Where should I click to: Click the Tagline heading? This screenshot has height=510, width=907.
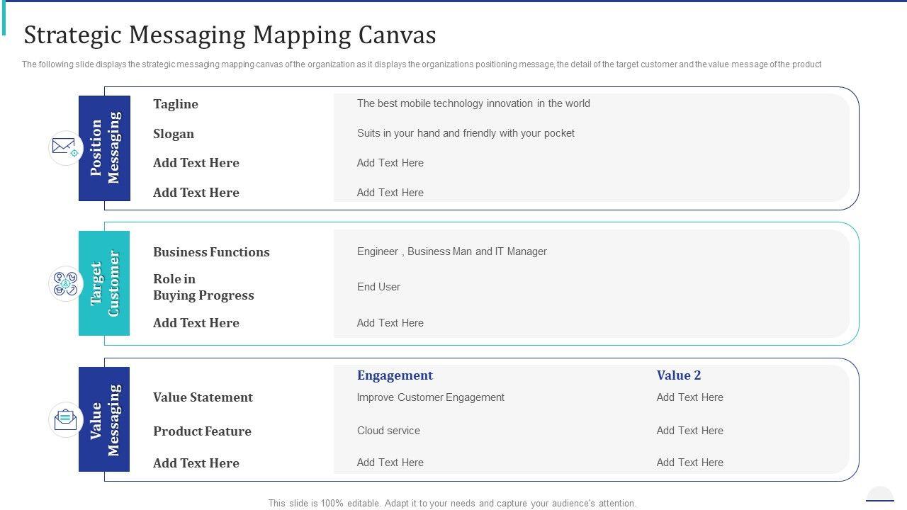[x=176, y=104]
